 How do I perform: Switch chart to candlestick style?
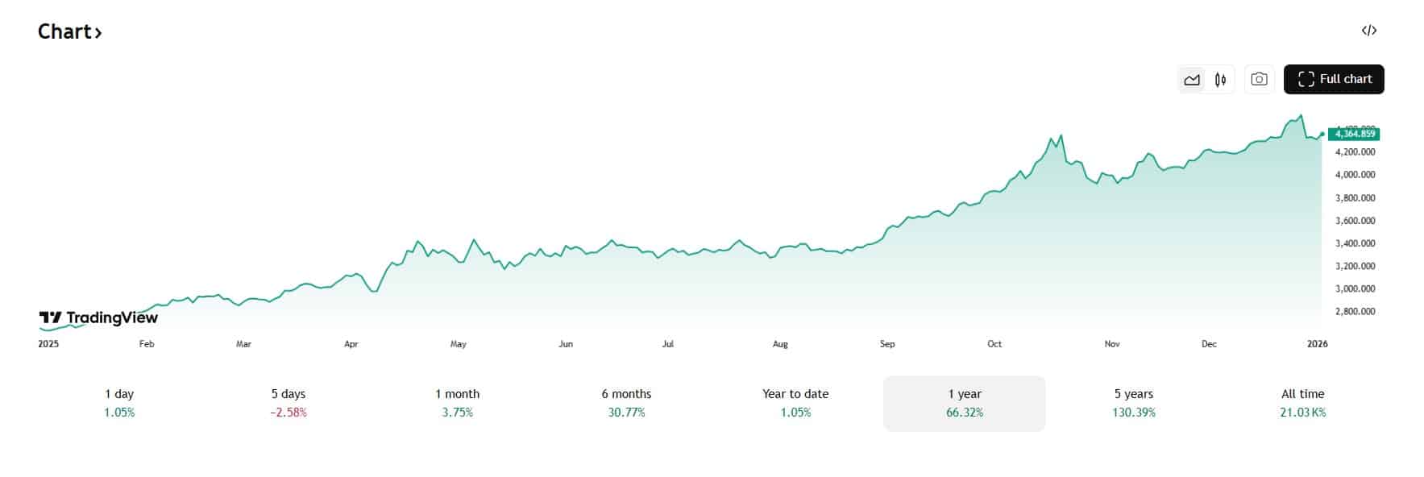[1219, 79]
